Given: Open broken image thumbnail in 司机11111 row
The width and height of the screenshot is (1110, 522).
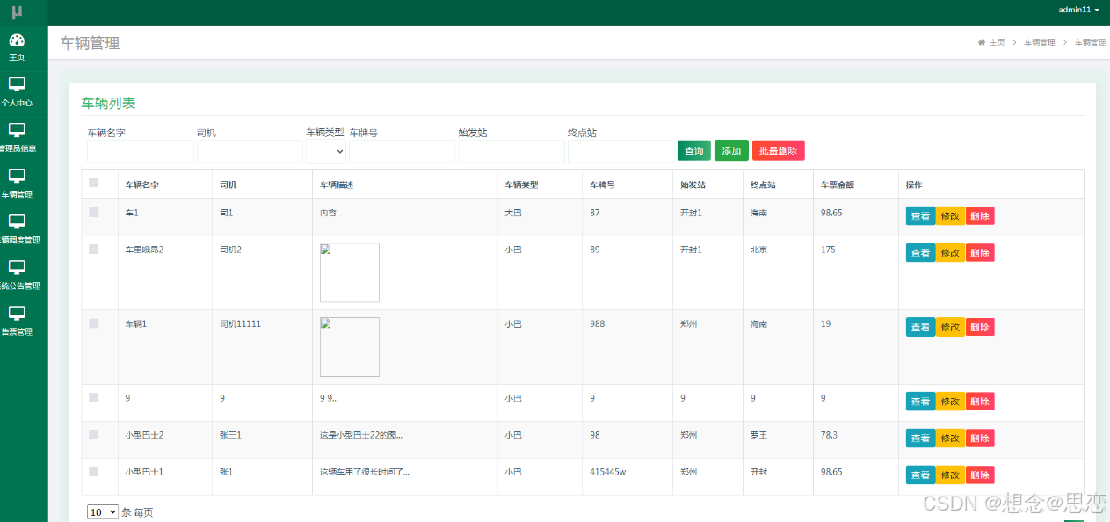Looking at the screenshot, I should tap(350, 347).
